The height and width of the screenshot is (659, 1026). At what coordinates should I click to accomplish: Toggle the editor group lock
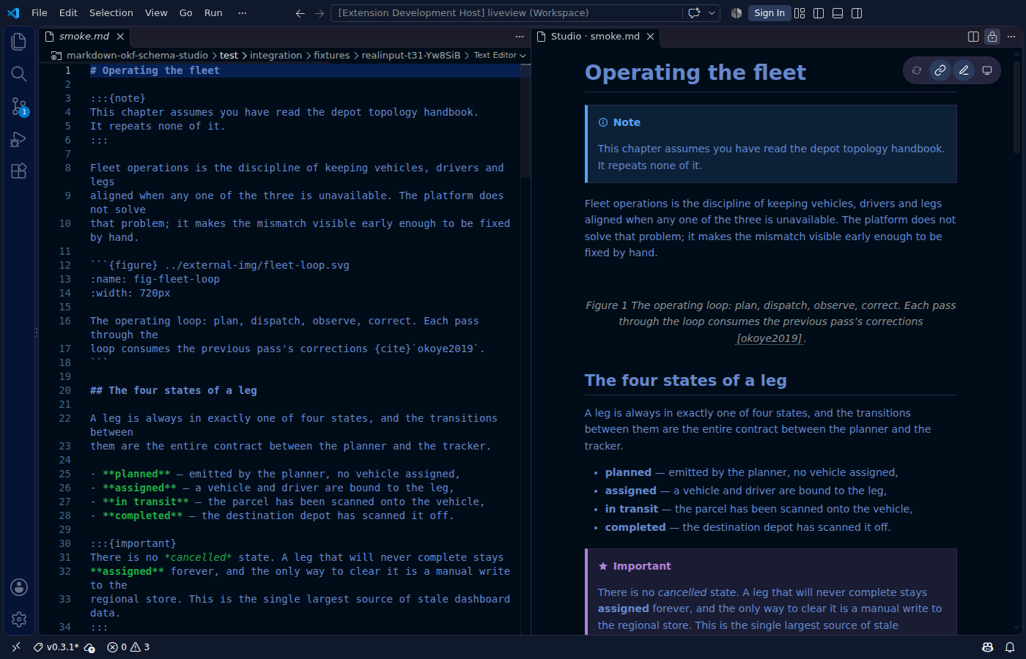(x=992, y=37)
